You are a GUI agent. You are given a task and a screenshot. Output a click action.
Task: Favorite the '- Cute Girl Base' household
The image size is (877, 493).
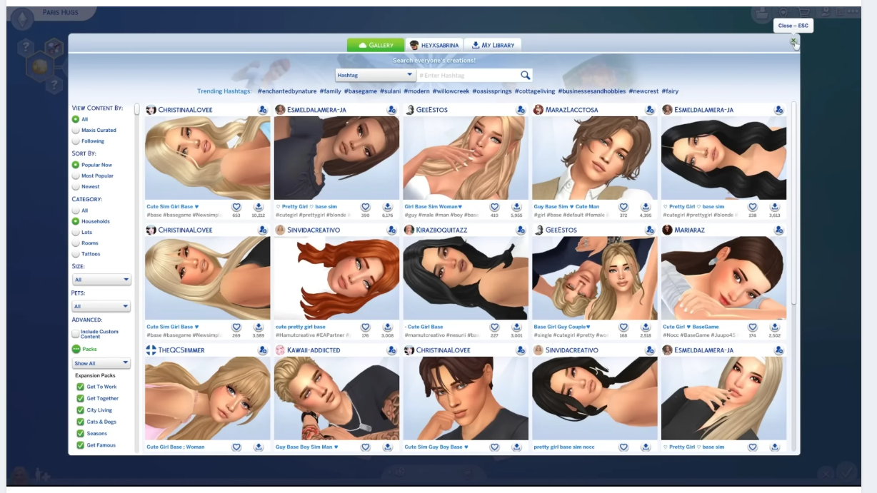[x=494, y=327]
